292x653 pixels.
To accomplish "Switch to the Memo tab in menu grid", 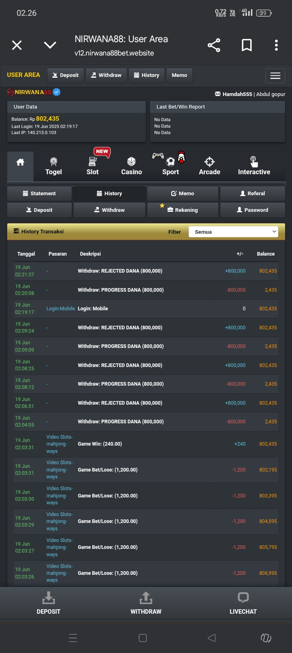I will tap(183, 194).
